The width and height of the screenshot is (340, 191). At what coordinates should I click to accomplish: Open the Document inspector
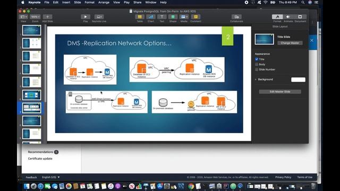(x=300, y=17)
